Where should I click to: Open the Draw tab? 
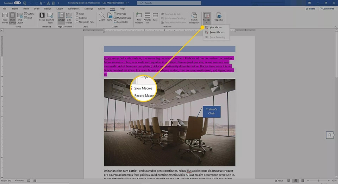click(x=37, y=8)
